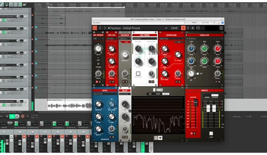Switch Master output to STEREO
The image size is (267, 155).
click(215, 95)
